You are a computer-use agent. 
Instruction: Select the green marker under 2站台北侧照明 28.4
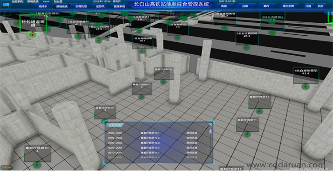pyautogui.click(x=246, y=47)
